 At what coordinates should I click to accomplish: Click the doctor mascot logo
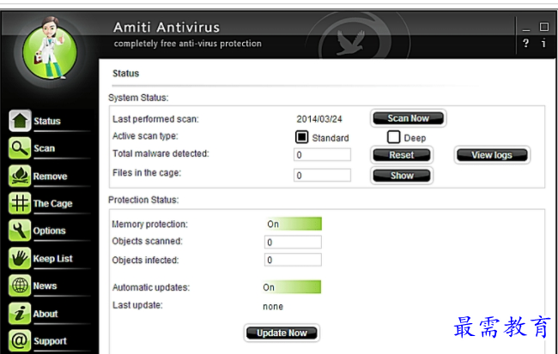(x=50, y=48)
